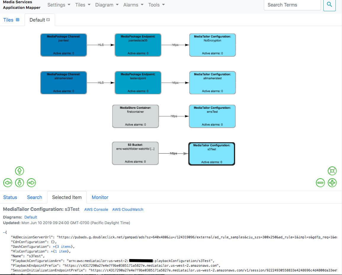Expand the DashConfiguration 3 items node
342x275 pixels.
pyautogui.click(x=62, y=247)
